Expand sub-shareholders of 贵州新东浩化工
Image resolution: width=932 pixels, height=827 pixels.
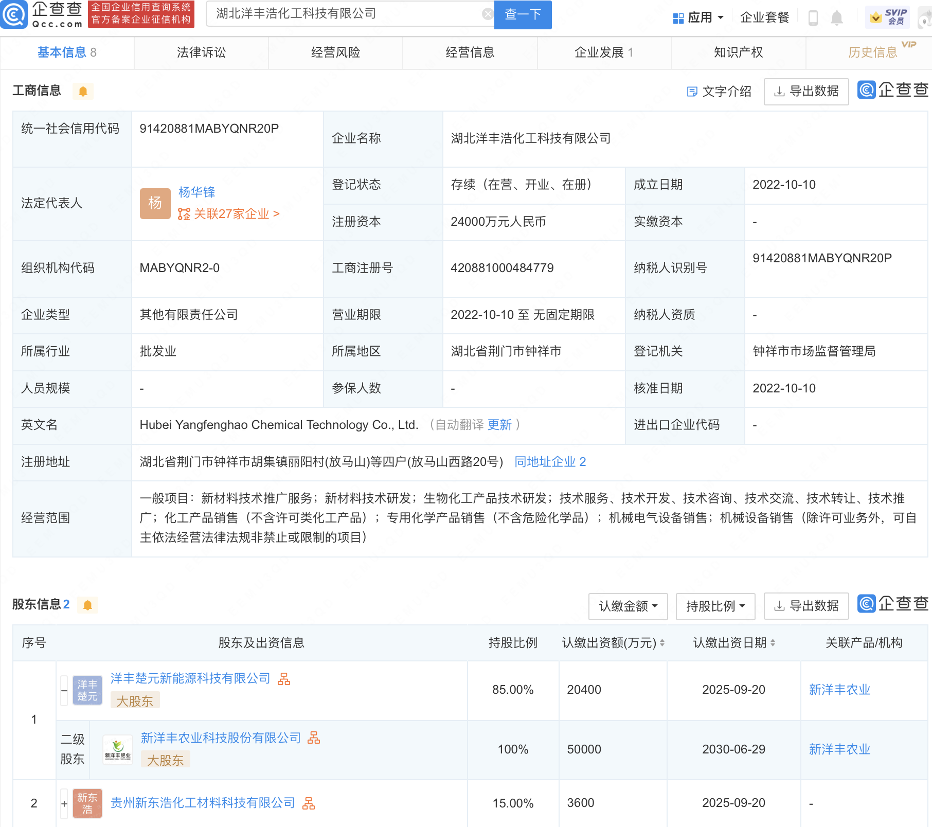point(64,803)
